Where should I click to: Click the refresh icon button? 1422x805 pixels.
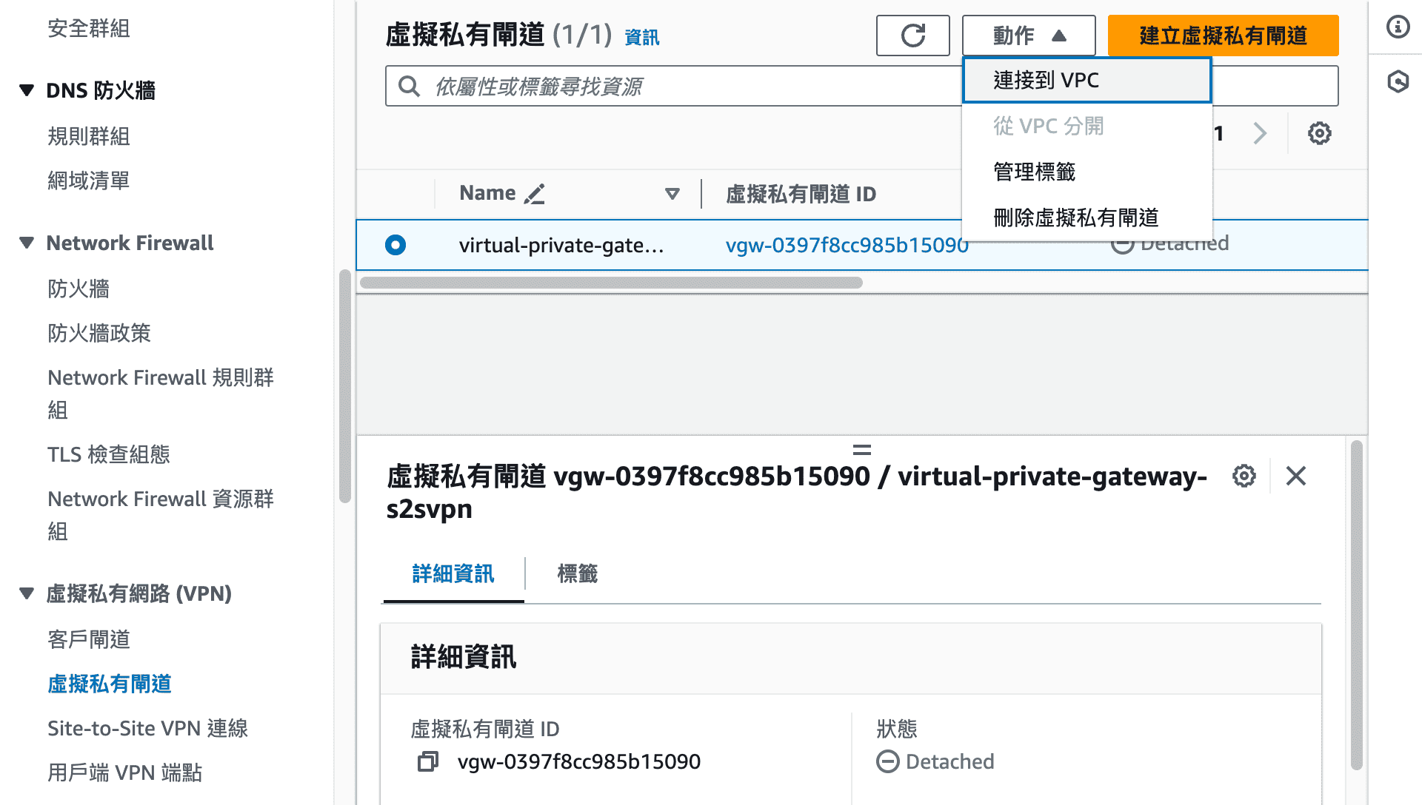[x=912, y=36]
